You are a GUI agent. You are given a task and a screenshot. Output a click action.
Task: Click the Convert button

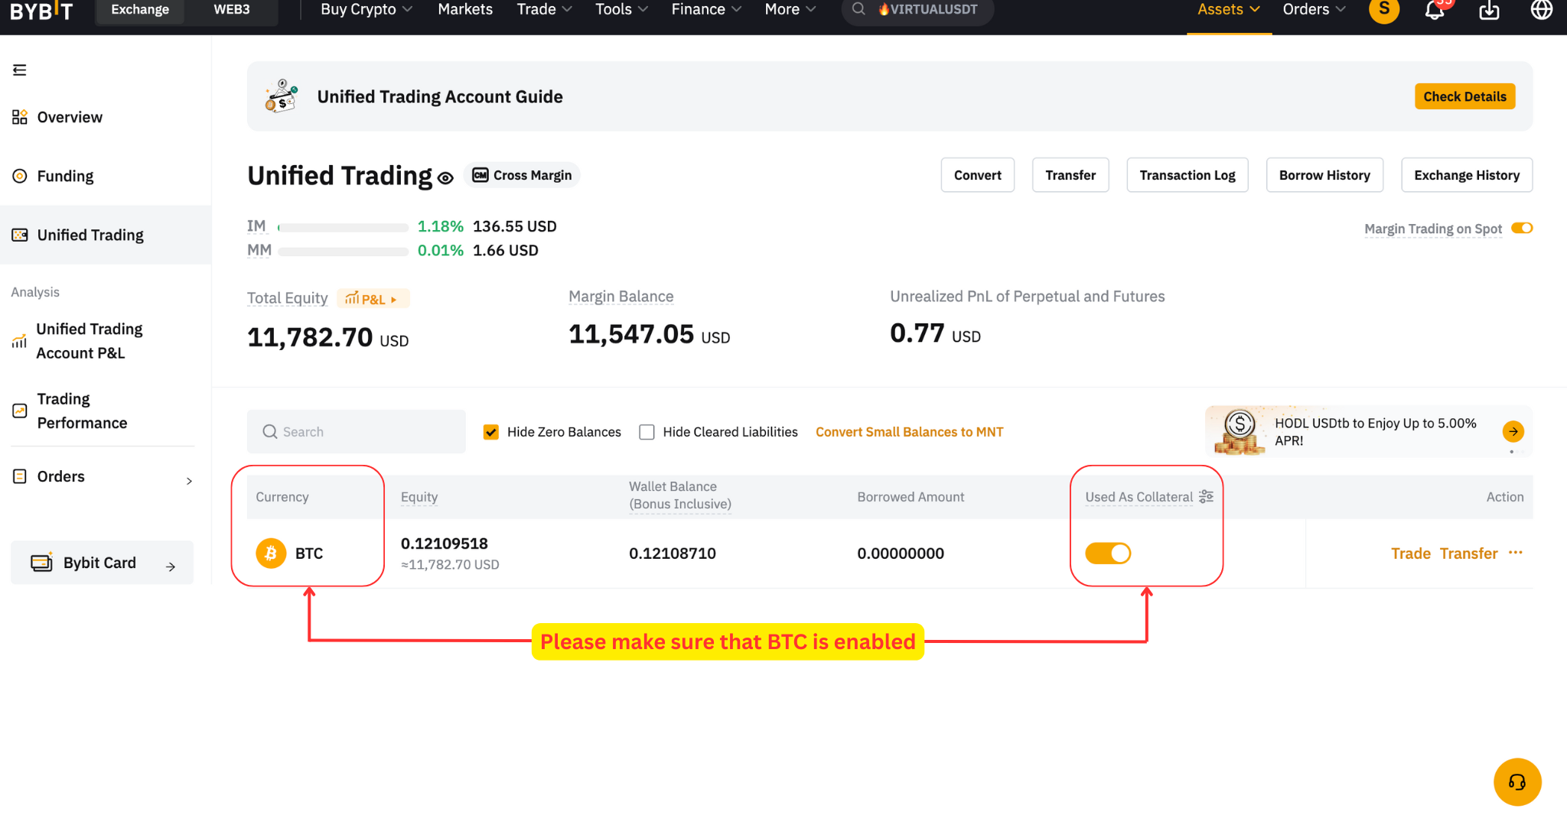(977, 175)
